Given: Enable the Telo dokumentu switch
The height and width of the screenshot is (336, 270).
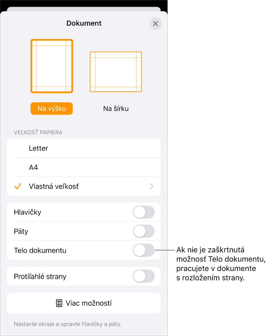Looking at the screenshot, I should 144,250.
